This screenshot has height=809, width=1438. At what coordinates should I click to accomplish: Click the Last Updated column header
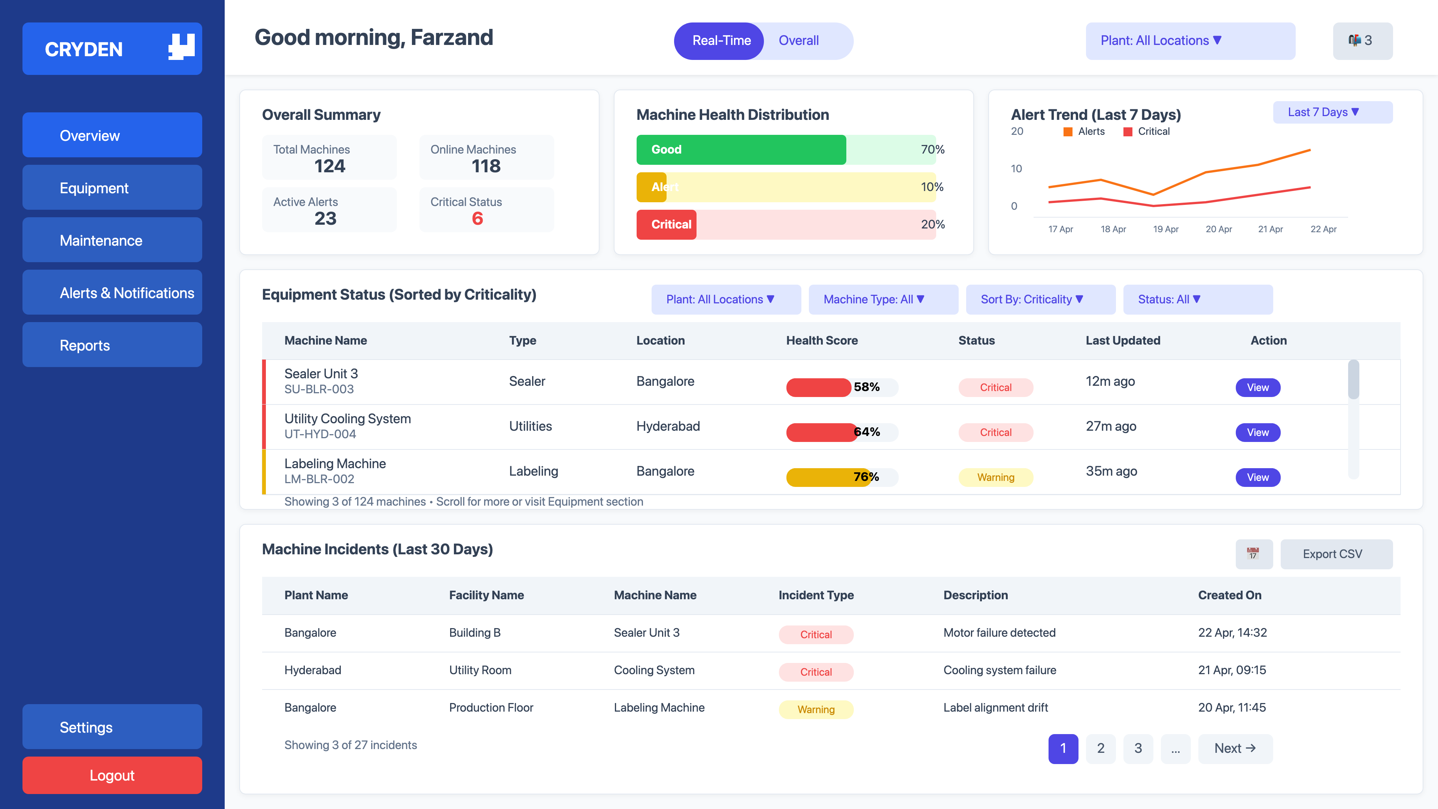pyautogui.click(x=1123, y=340)
